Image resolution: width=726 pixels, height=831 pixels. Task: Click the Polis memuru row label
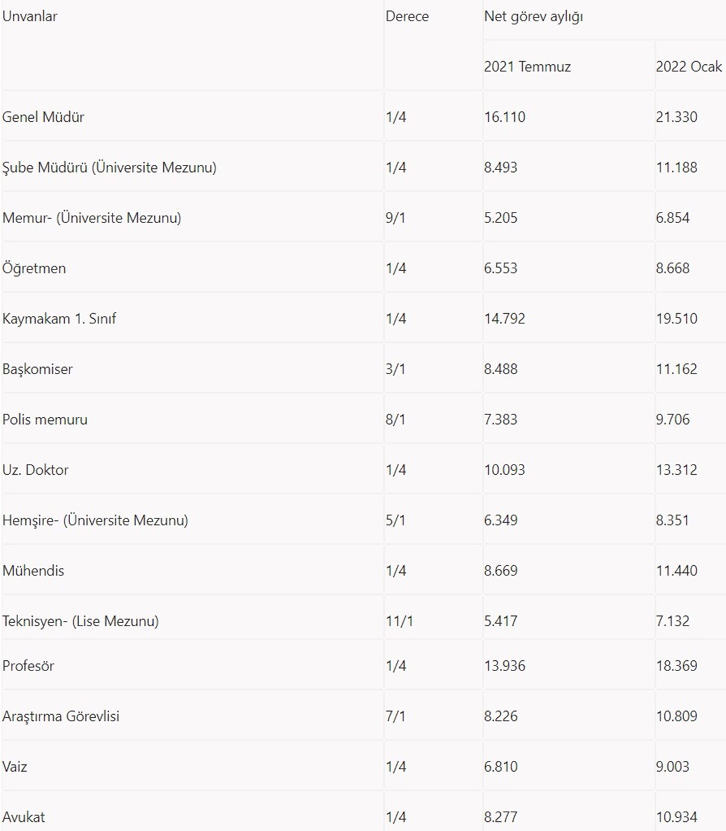pos(45,419)
